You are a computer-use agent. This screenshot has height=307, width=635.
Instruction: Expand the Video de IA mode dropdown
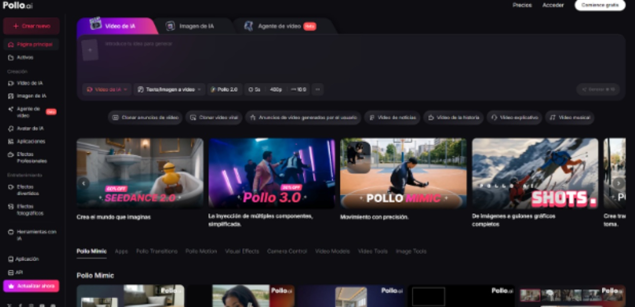point(107,90)
